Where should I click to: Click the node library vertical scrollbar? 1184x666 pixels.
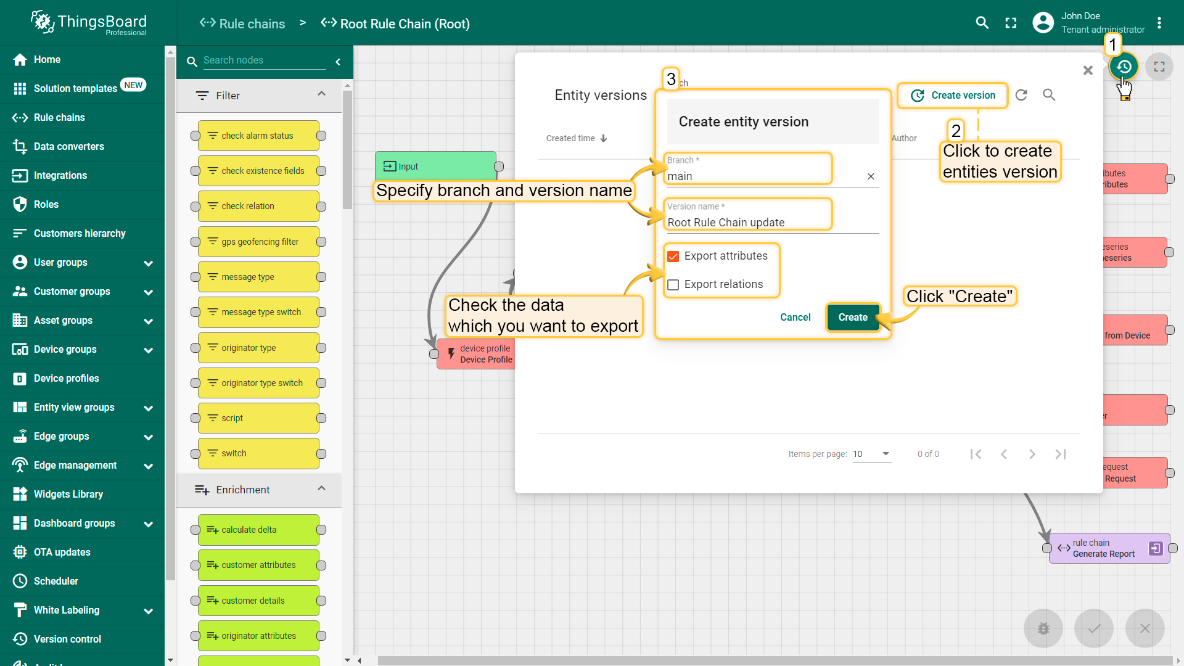(x=347, y=150)
